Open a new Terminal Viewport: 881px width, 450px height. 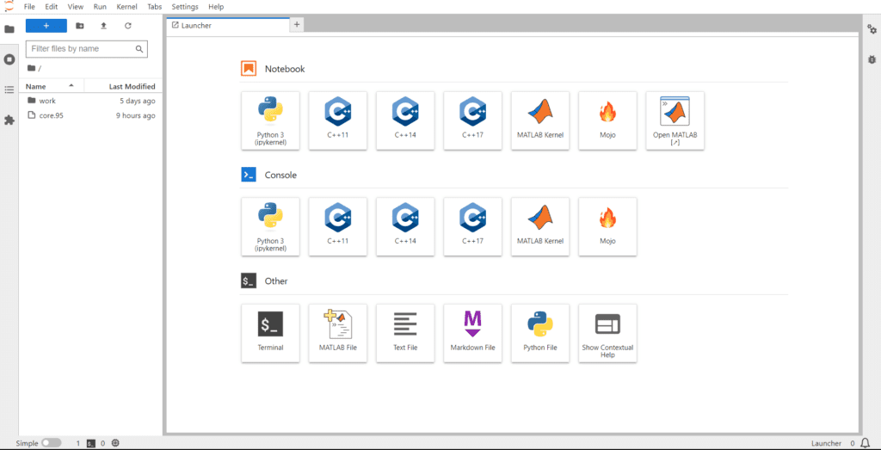tap(270, 333)
